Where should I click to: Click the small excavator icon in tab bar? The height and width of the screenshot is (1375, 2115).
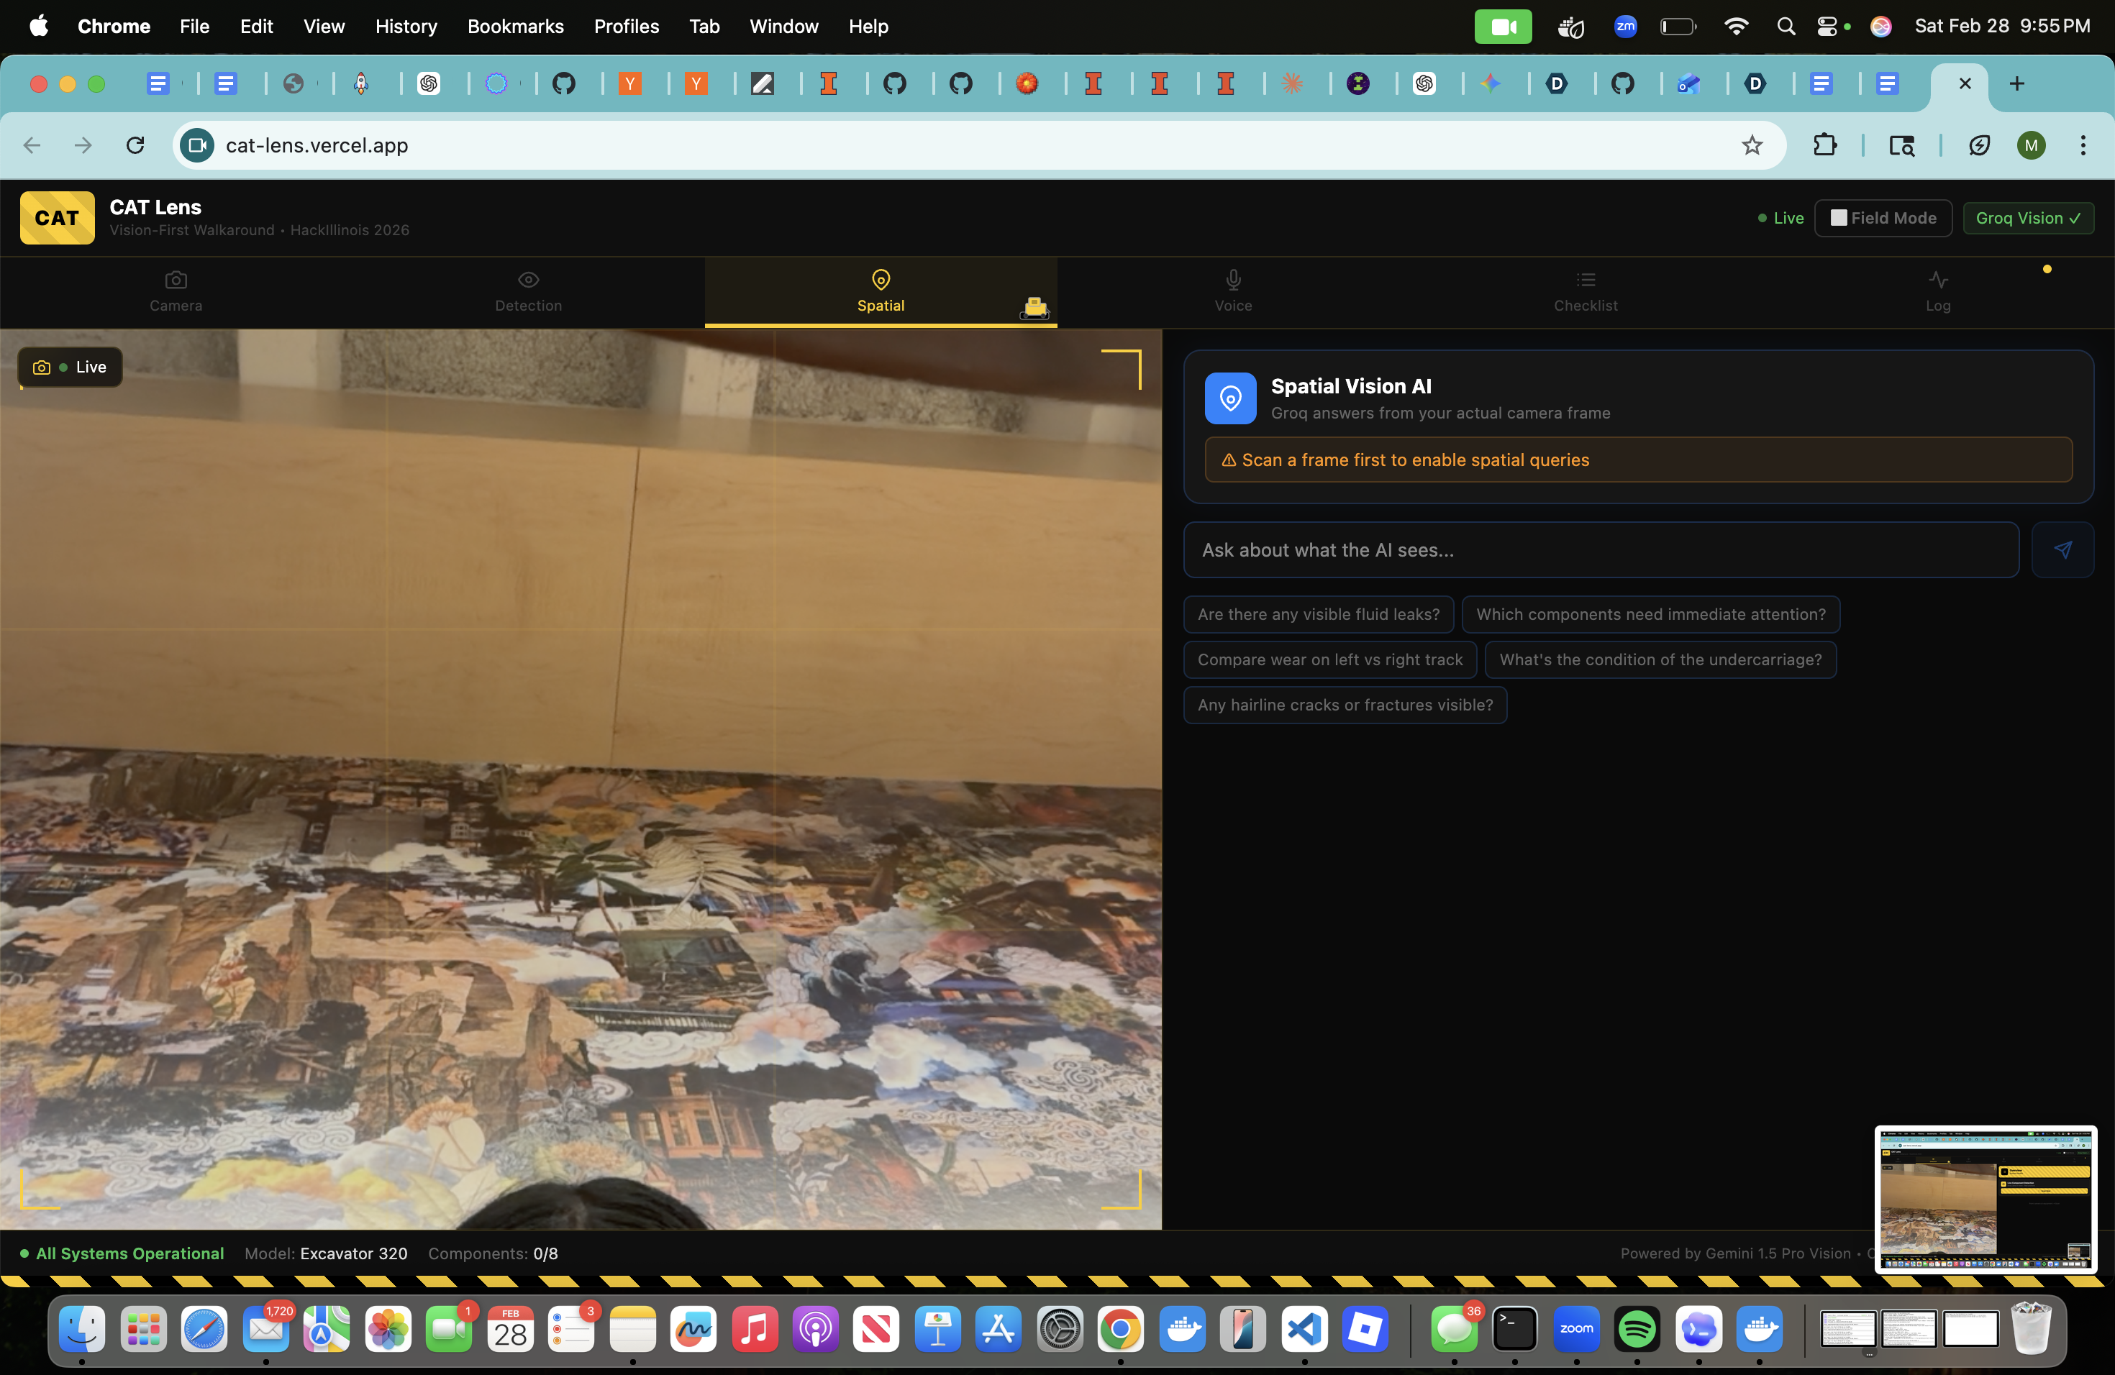1034,307
